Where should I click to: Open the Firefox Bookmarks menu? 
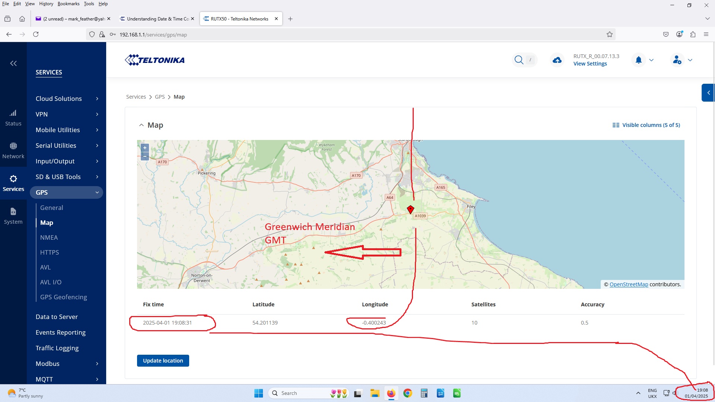[x=69, y=4]
